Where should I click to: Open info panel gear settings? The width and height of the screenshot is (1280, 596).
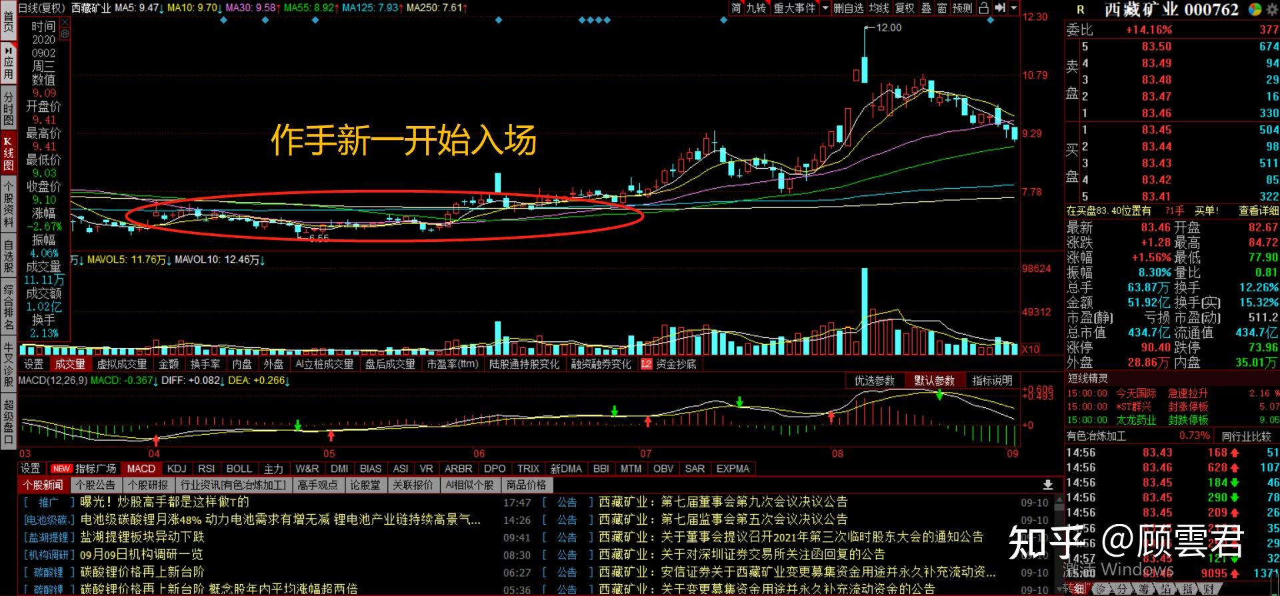(65, 33)
